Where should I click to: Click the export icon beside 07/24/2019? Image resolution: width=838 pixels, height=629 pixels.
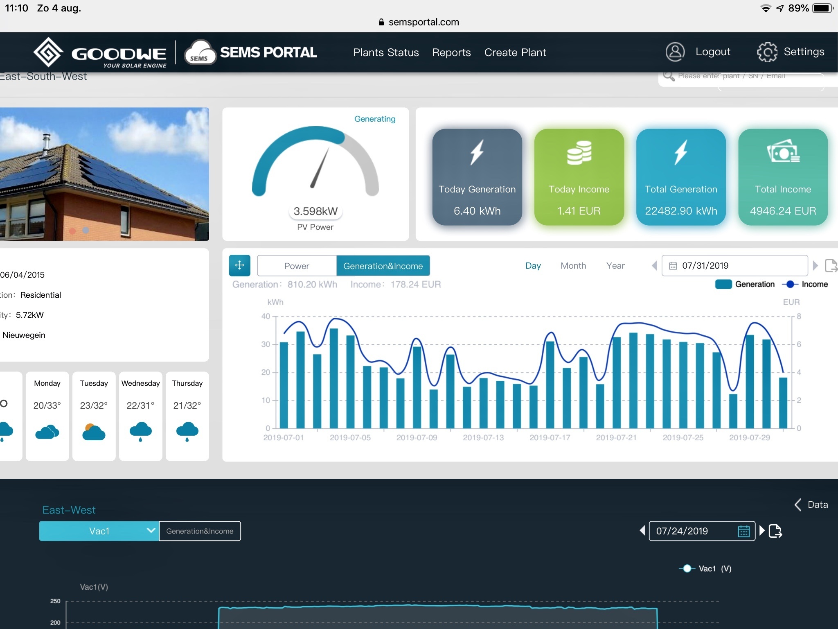coord(775,531)
